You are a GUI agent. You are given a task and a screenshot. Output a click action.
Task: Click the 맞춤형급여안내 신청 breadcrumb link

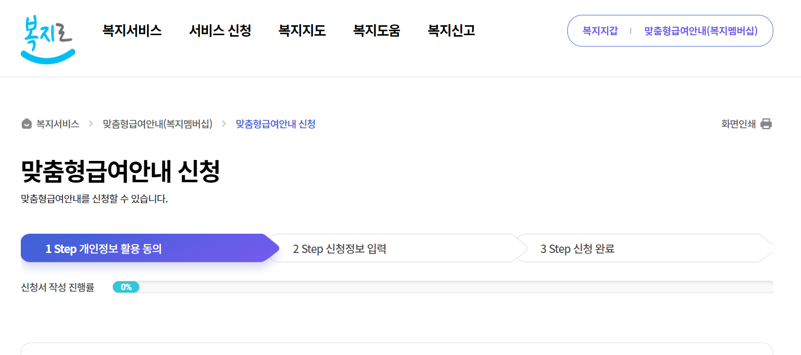276,124
